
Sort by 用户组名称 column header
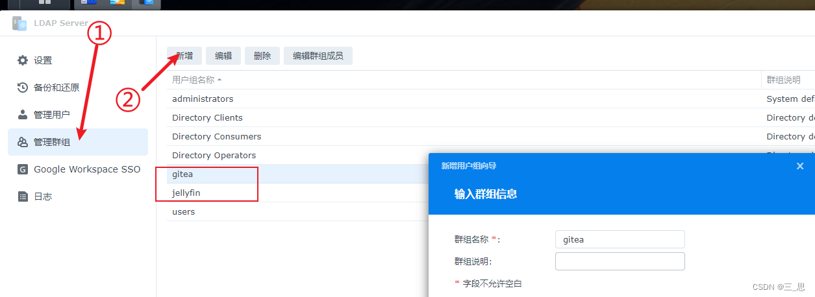pos(464,80)
